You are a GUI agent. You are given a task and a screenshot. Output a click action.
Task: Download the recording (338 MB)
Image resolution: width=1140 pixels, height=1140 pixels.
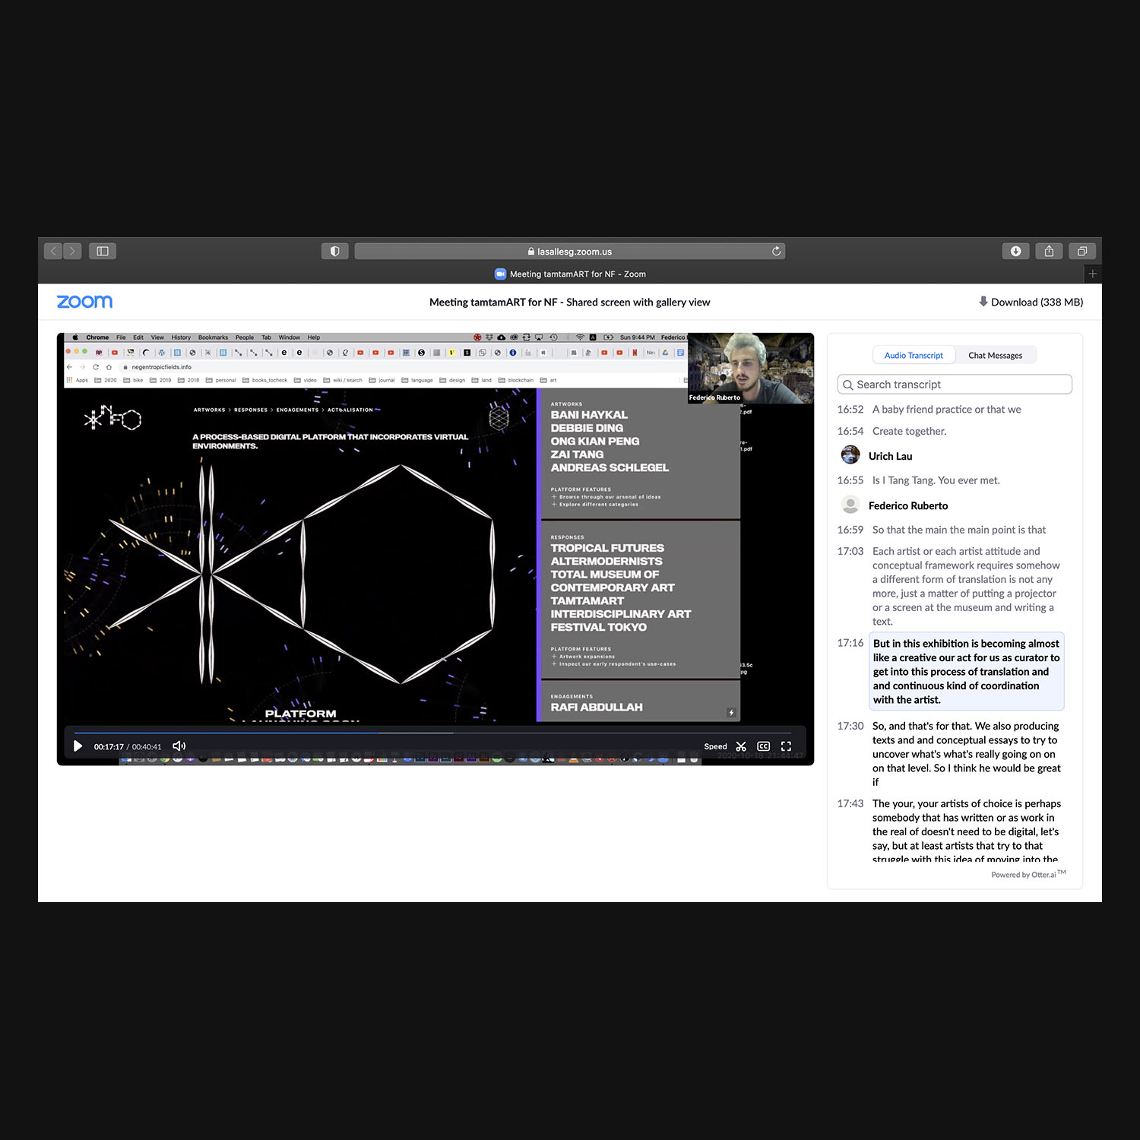coord(1031,302)
